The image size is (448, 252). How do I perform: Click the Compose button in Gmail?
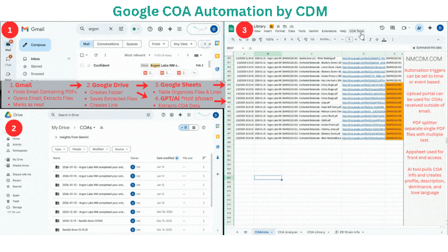[35, 45]
